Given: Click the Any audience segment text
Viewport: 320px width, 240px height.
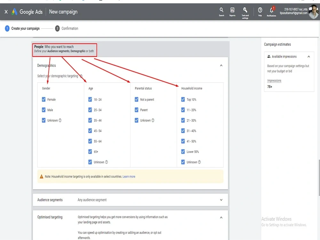Looking at the screenshot, I should [92, 200].
